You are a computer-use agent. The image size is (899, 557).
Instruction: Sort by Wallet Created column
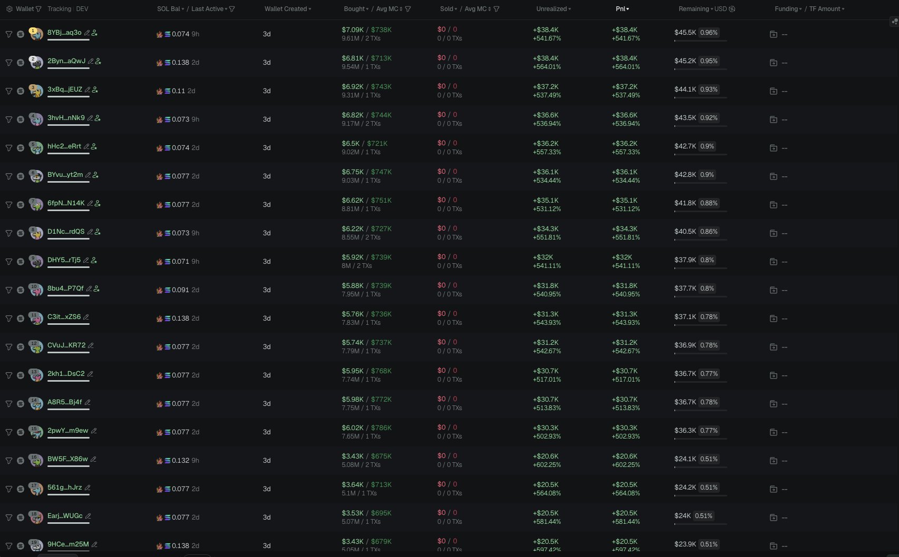pyautogui.click(x=288, y=9)
